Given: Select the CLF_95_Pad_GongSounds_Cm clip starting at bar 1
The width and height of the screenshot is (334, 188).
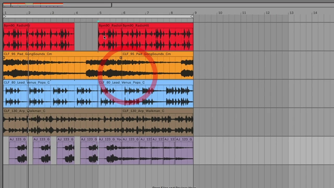Looking at the screenshot, I should 63,65.
